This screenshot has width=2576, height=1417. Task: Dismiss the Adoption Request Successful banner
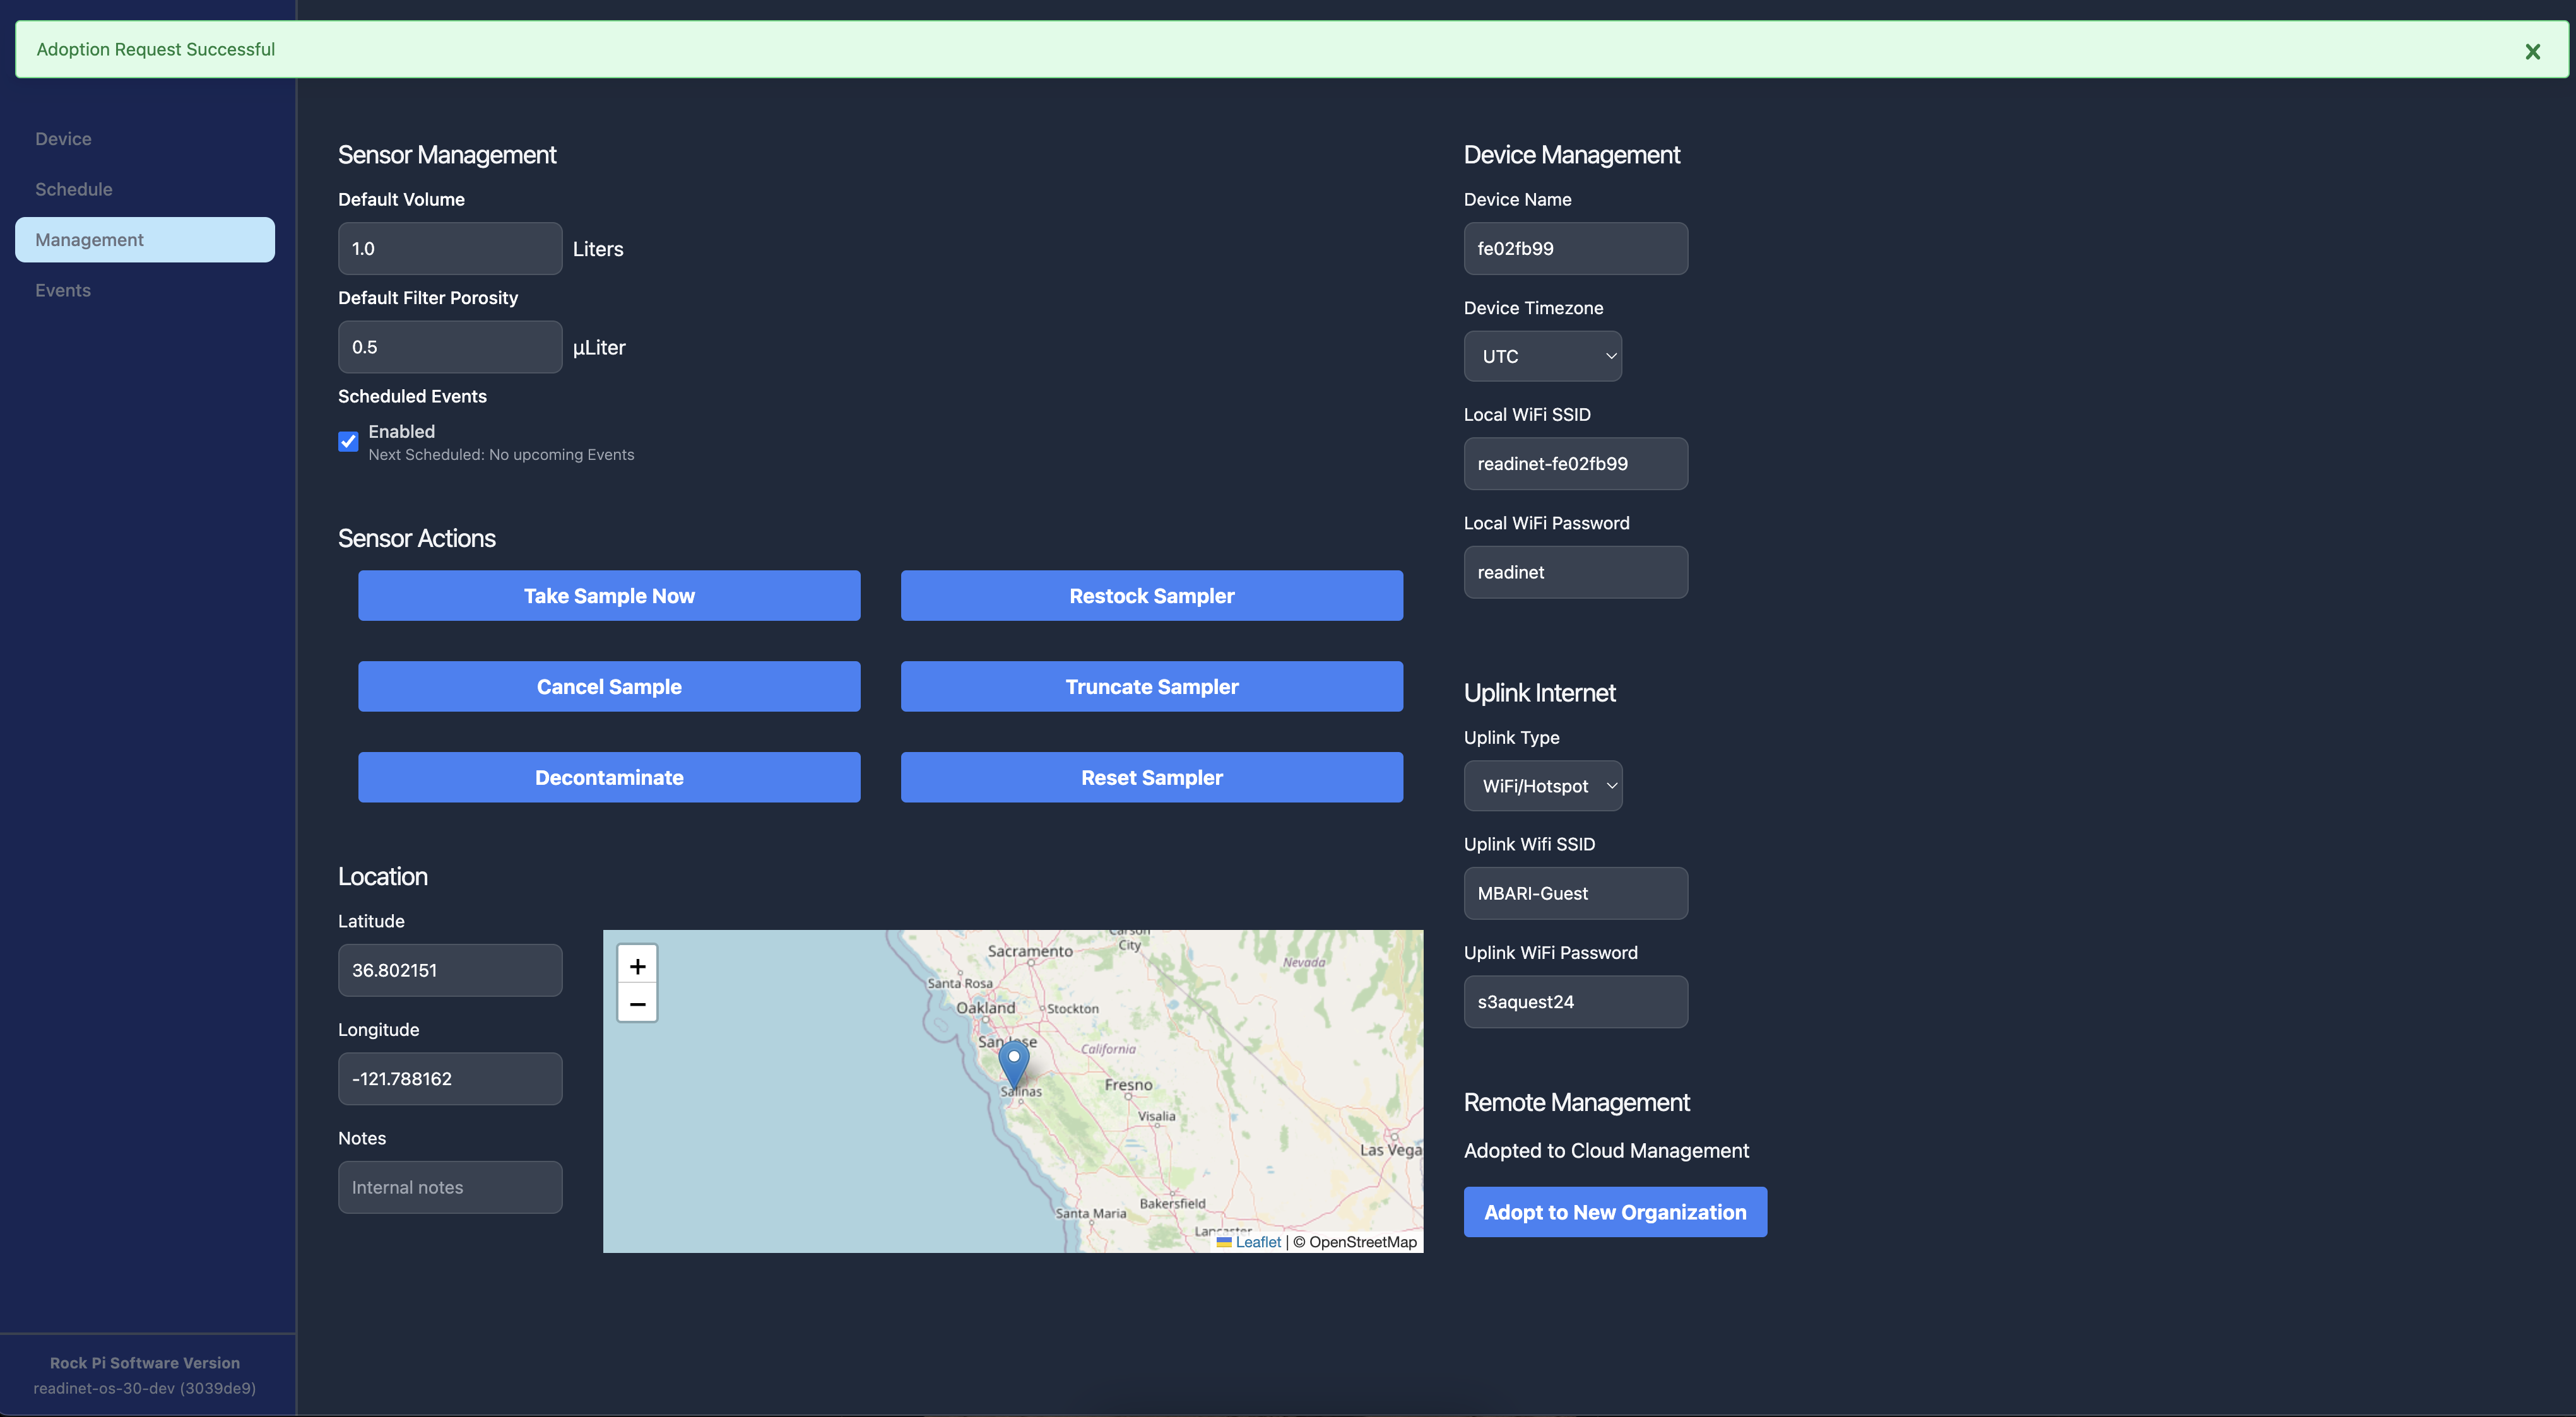tap(2532, 51)
